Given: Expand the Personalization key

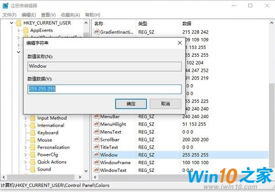Looking at the screenshot, I should (26, 148).
